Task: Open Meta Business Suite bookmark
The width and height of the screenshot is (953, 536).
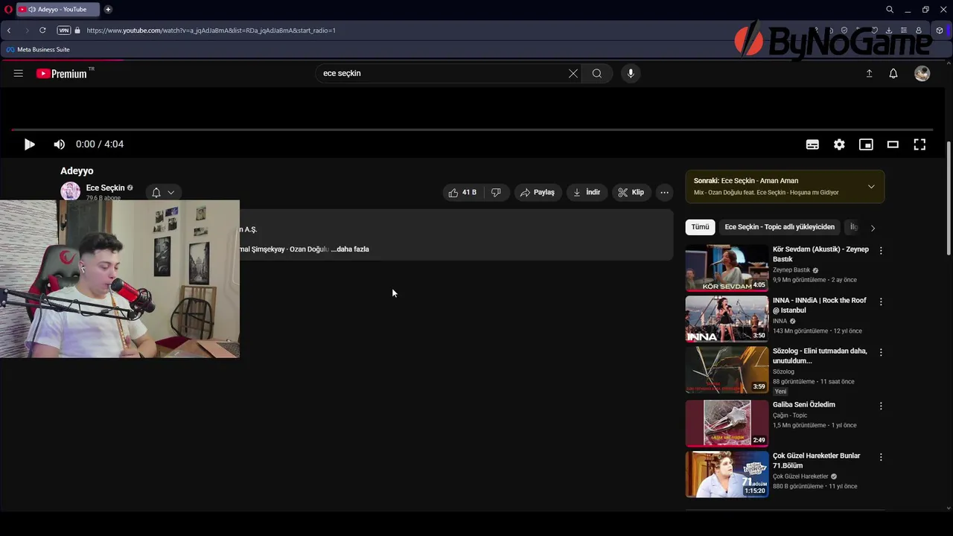Action: pyautogui.click(x=38, y=50)
